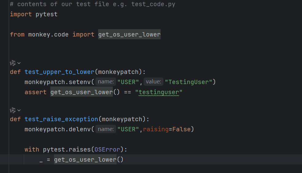Viewport: 302px width, 173px height.
Task: Click the value: inlay hint in setenv
Action: 153,82
